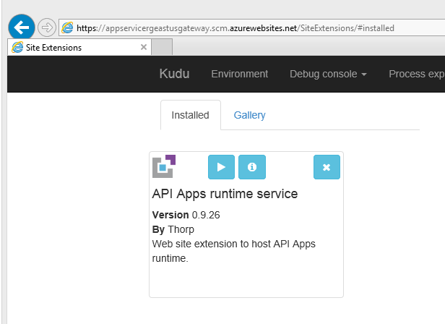
Task: Remove the API Apps runtime service extension
Action: coord(327,166)
